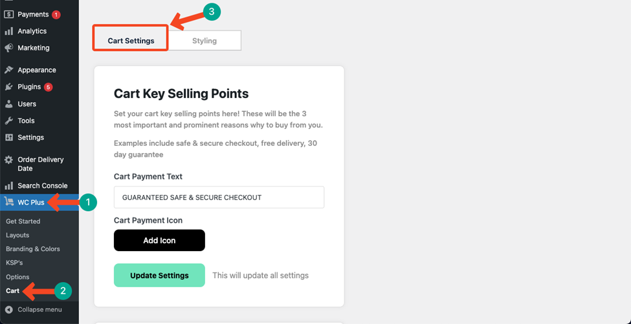
Task: Click the Analytics bar chart icon
Action: pyautogui.click(x=9, y=32)
